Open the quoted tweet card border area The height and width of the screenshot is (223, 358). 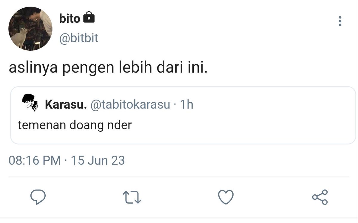pos(183,115)
